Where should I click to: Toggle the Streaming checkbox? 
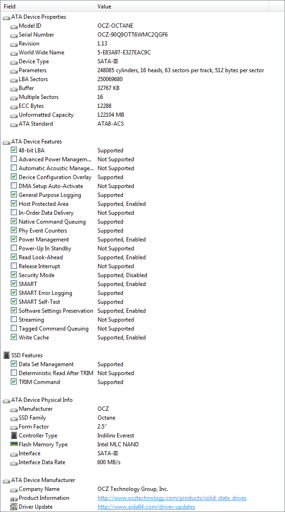[x=14, y=319]
